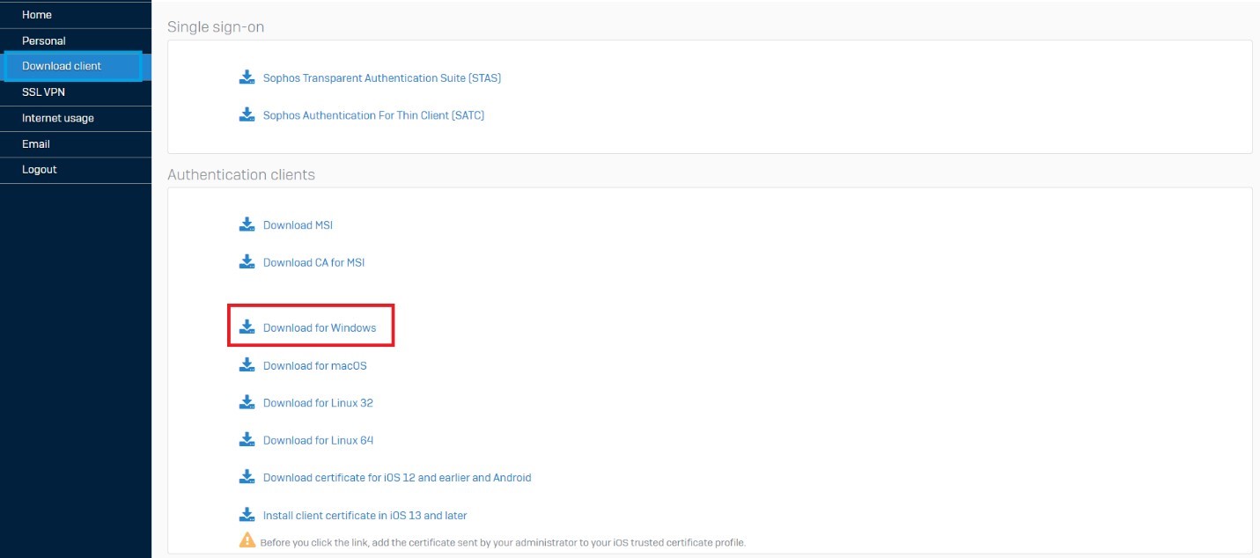1260x558 pixels.
Task: Click download icon beside iOS 12 certificate link
Action: 247,477
